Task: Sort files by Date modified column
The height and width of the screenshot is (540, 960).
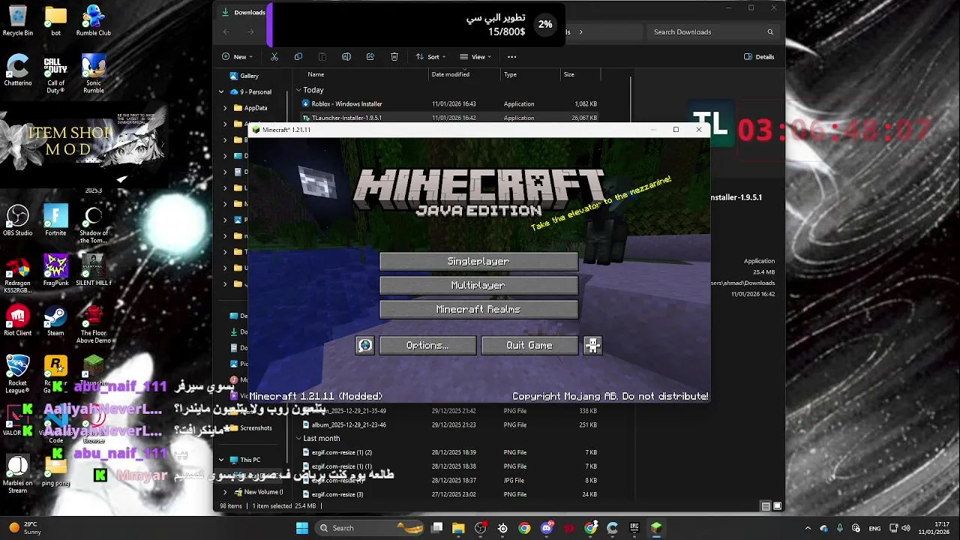Action: point(451,74)
